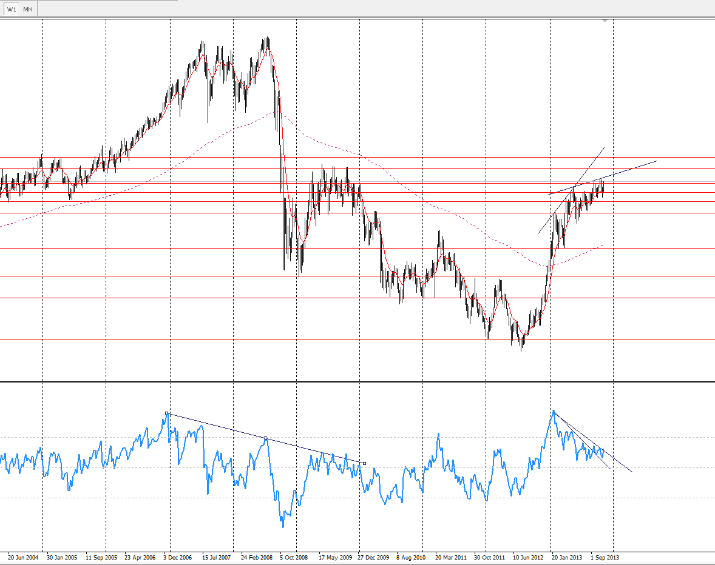The width and height of the screenshot is (715, 565).
Task: Click the '30 Jan 2005' date label
Action: (62, 557)
